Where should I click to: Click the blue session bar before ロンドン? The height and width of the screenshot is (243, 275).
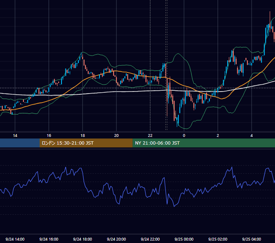tap(20, 143)
